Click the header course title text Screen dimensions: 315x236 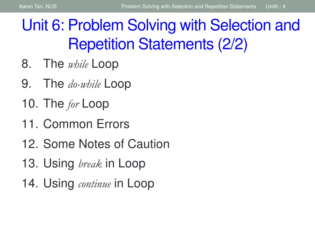189,6
